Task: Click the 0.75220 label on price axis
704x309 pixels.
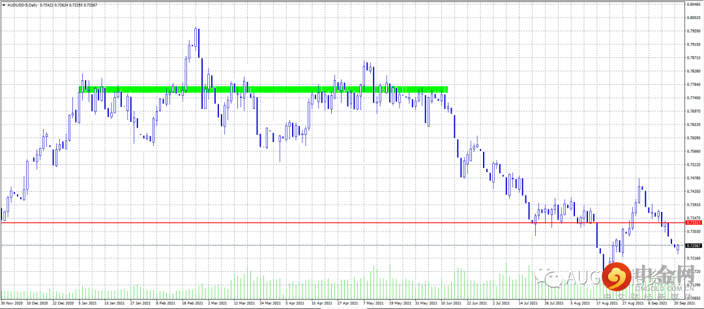Action: [693, 164]
